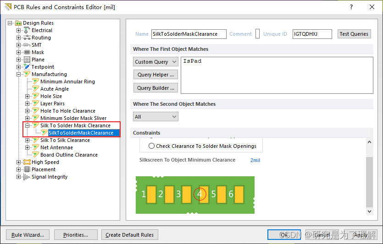This screenshot has width=383, height=244.
Task: Click the Silk To Solder Mask Clearance icon
Action: click(36, 125)
